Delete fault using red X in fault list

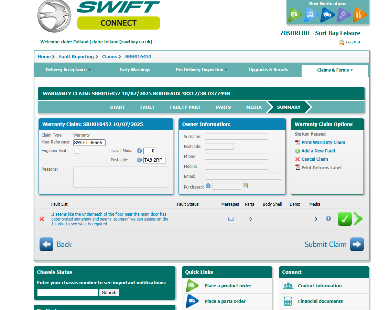point(42,219)
